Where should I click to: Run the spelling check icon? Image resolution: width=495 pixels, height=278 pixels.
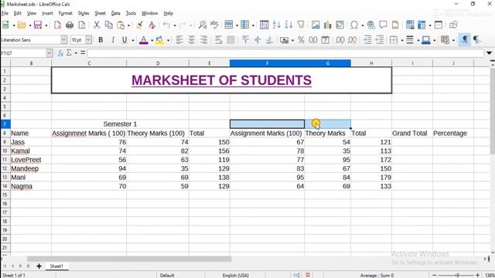click(x=214, y=25)
